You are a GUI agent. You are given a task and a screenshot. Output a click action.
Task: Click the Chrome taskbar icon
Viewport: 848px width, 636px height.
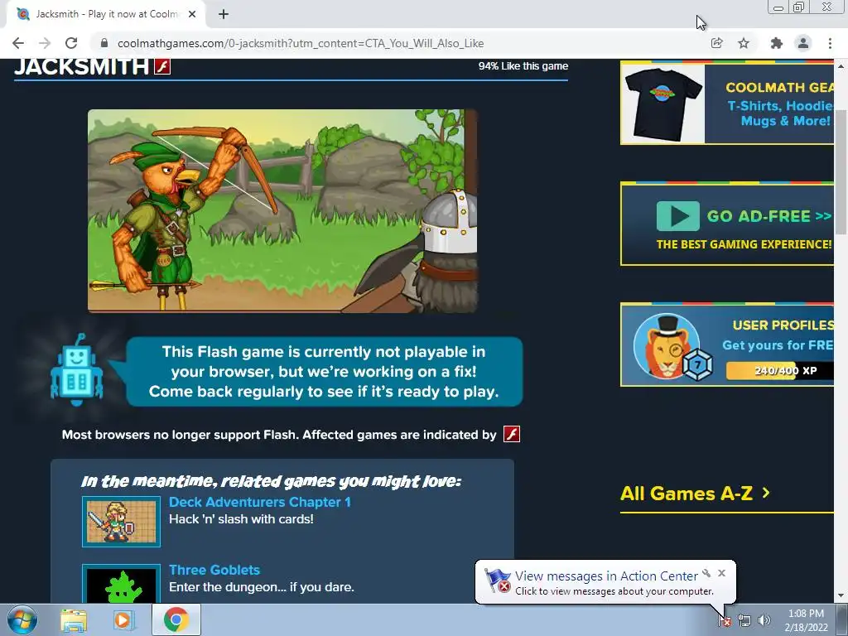pos(176,619)
